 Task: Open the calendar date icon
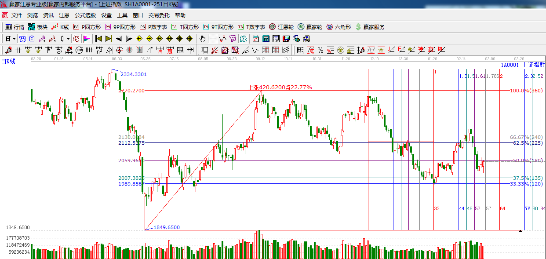(x=255, y=39)
